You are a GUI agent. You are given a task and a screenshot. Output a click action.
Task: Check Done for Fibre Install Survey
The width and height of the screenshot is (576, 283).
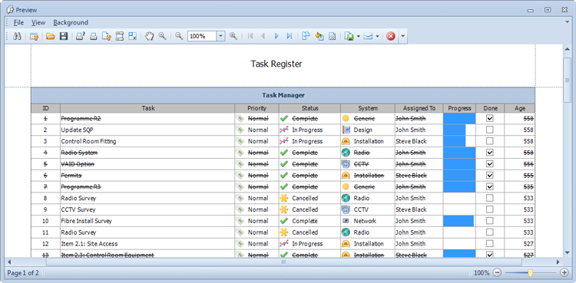(x=490, y=221)
